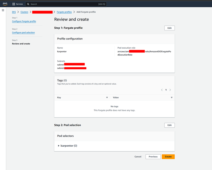
Task: Open Clusters breadcrumb link
Action: click(x=24, y=12)
